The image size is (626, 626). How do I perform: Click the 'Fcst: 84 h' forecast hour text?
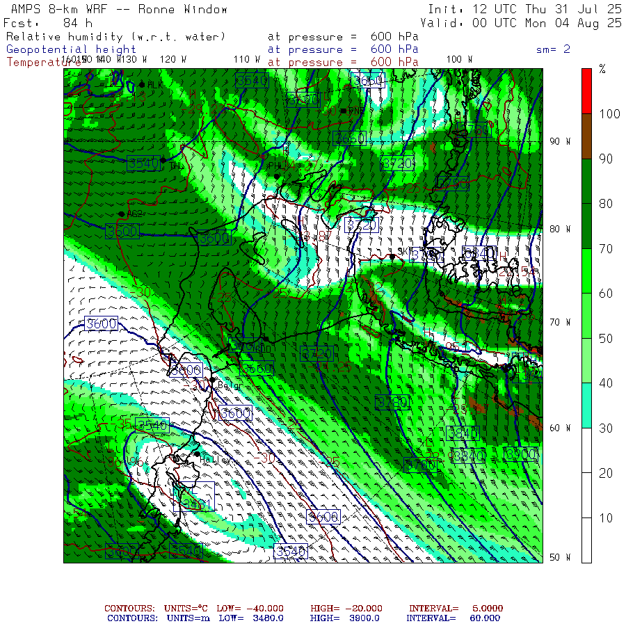(48, 23)
